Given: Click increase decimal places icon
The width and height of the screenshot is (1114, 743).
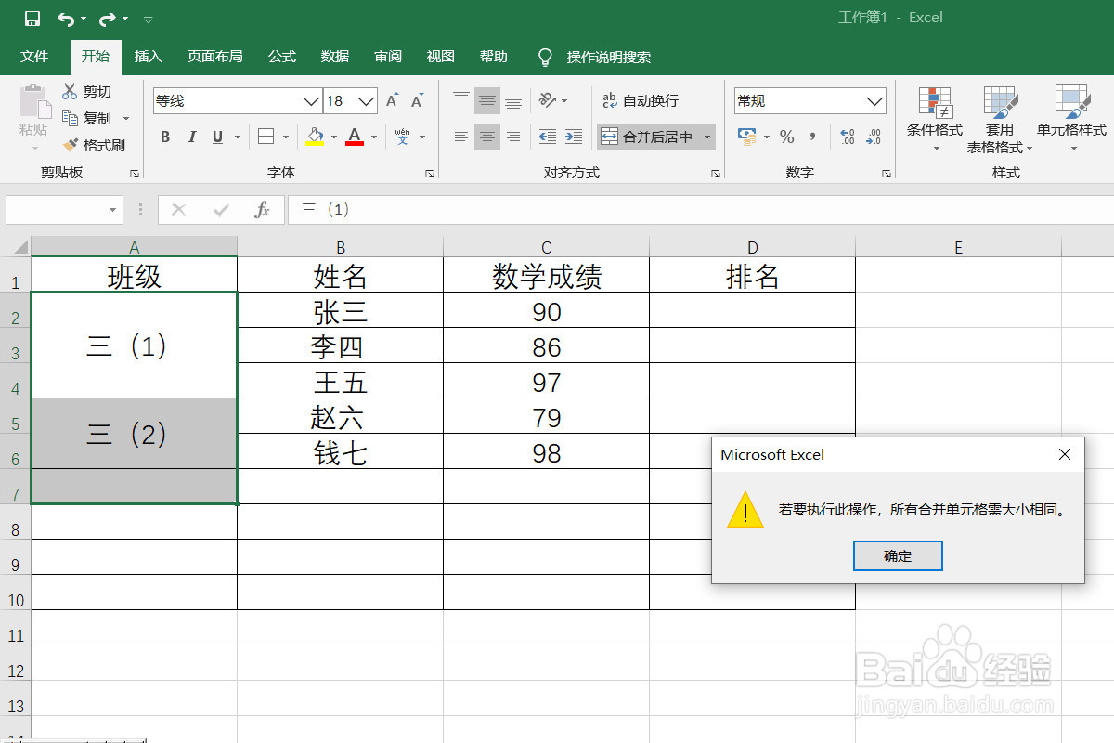Looking at the screenshot, I should tap(846, 137).
